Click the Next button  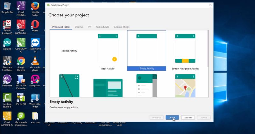[172, 118]
